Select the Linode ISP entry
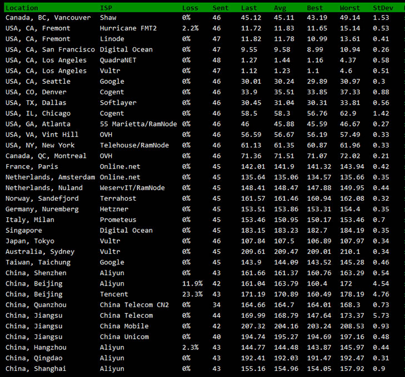405x377 pixels. (112, 39)
